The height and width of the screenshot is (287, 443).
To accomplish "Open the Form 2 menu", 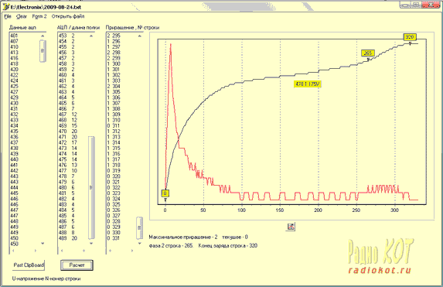I will click(x=39, y=16).
